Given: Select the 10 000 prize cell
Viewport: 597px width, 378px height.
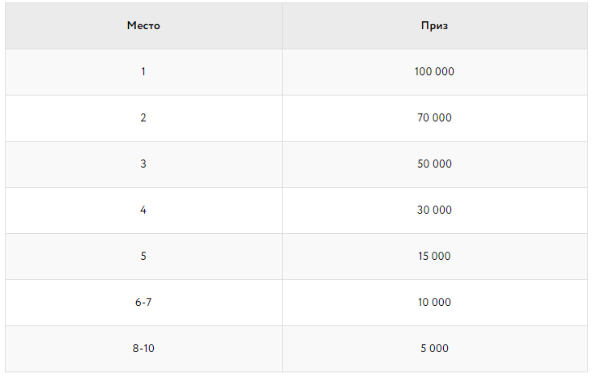Looking at the screenshot, I should click(434, 303).
